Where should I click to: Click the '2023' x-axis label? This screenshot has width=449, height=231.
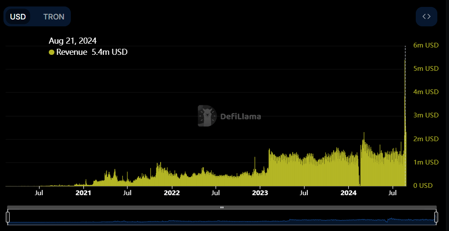(x=260, y=193)
